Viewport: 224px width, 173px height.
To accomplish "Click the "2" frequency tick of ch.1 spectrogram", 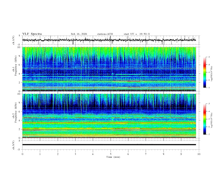I will click(x=20, y=83).
